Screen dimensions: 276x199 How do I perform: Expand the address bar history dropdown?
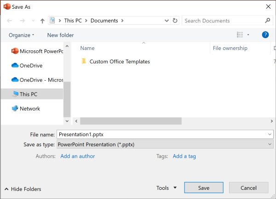pyautogui.click(x=167, y=21)
